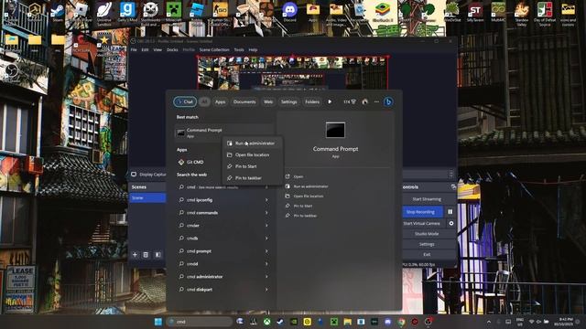Screen dimensions: 586x329
Task: Click Run as administrator in details pane
Action: click(310, 186)
